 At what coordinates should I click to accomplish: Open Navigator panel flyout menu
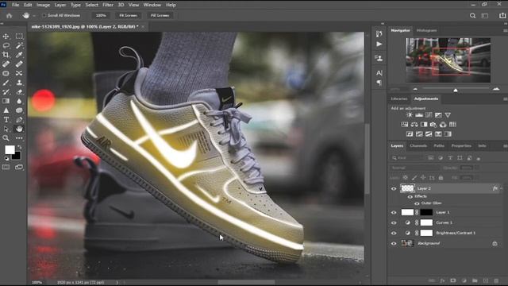click(505, 30)
